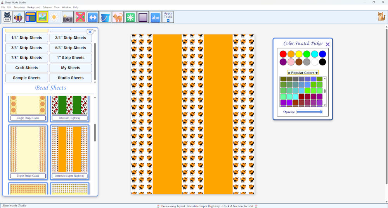Click the double-arrow flip icon
The height and width of the screenshot is (208, 388).
(93, 17)
